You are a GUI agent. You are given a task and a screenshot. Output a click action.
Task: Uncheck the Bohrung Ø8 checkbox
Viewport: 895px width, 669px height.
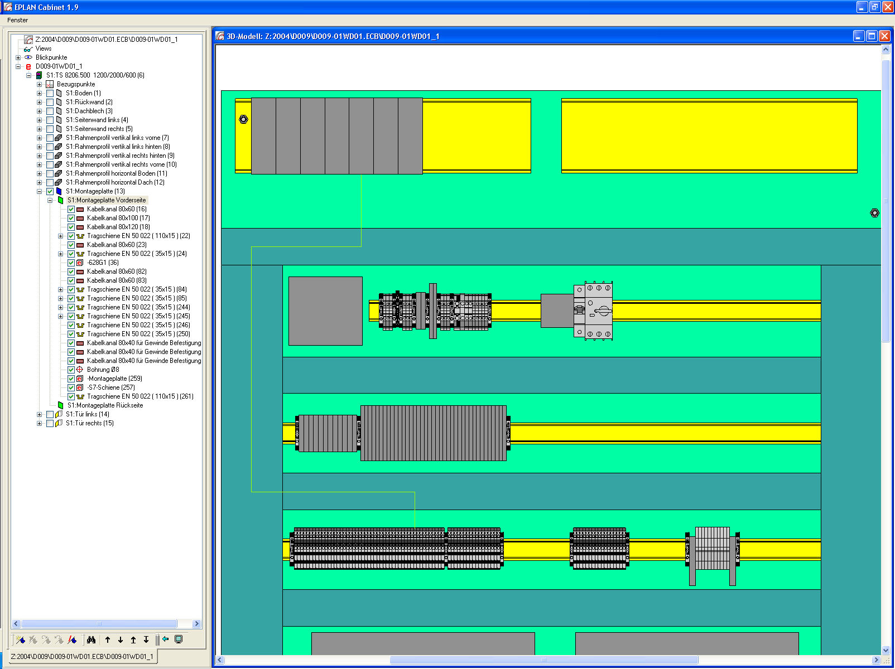point(71,370)
